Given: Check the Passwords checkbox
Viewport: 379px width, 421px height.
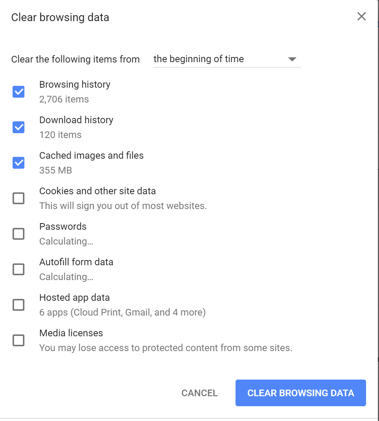Looking at the screenshot, I should (18, 233).
